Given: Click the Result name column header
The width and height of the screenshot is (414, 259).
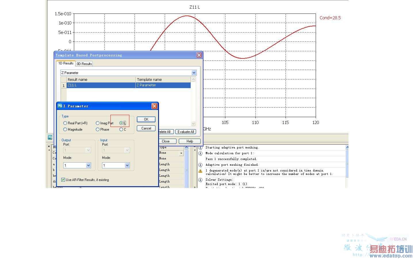Looking at the screenshot, I should (x=101, y=79).
